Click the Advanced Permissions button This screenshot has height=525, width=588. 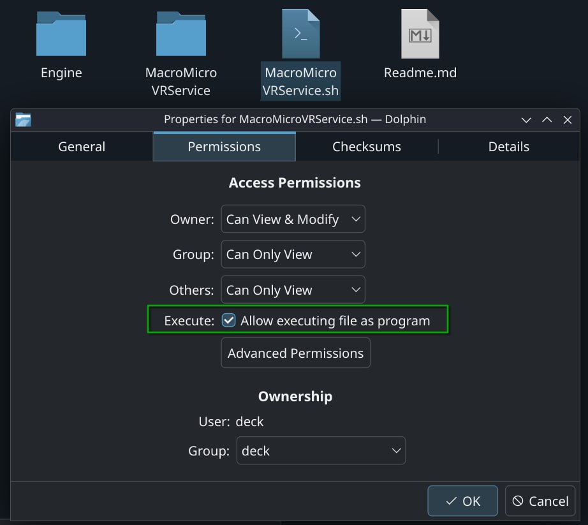[295, 353]
